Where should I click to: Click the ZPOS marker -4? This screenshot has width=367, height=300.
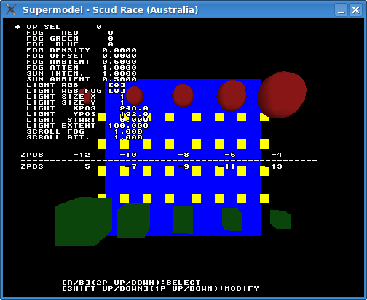tap(277, 155)
